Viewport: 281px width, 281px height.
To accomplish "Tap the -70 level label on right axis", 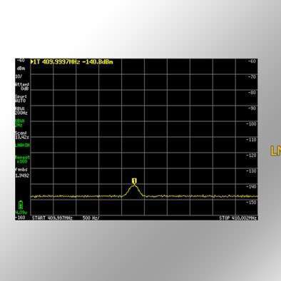I will tap(252, 76).
